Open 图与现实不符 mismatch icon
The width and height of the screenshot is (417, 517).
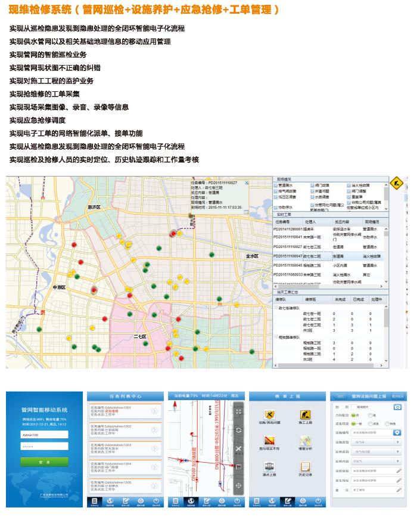[x=270, y=441]
